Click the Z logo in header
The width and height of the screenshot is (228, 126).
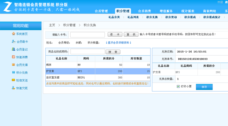click(x=7, y=7)
